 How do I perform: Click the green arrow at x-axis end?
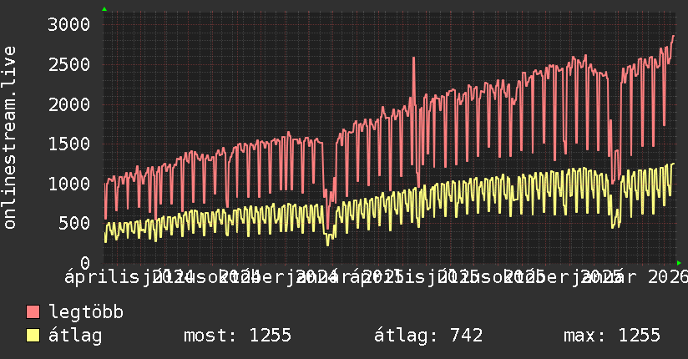click(x=679, y=263)
